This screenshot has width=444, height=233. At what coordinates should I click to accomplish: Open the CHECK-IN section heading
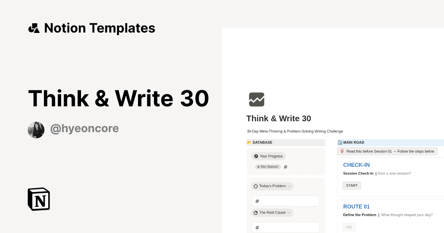(x=356, y=165)
